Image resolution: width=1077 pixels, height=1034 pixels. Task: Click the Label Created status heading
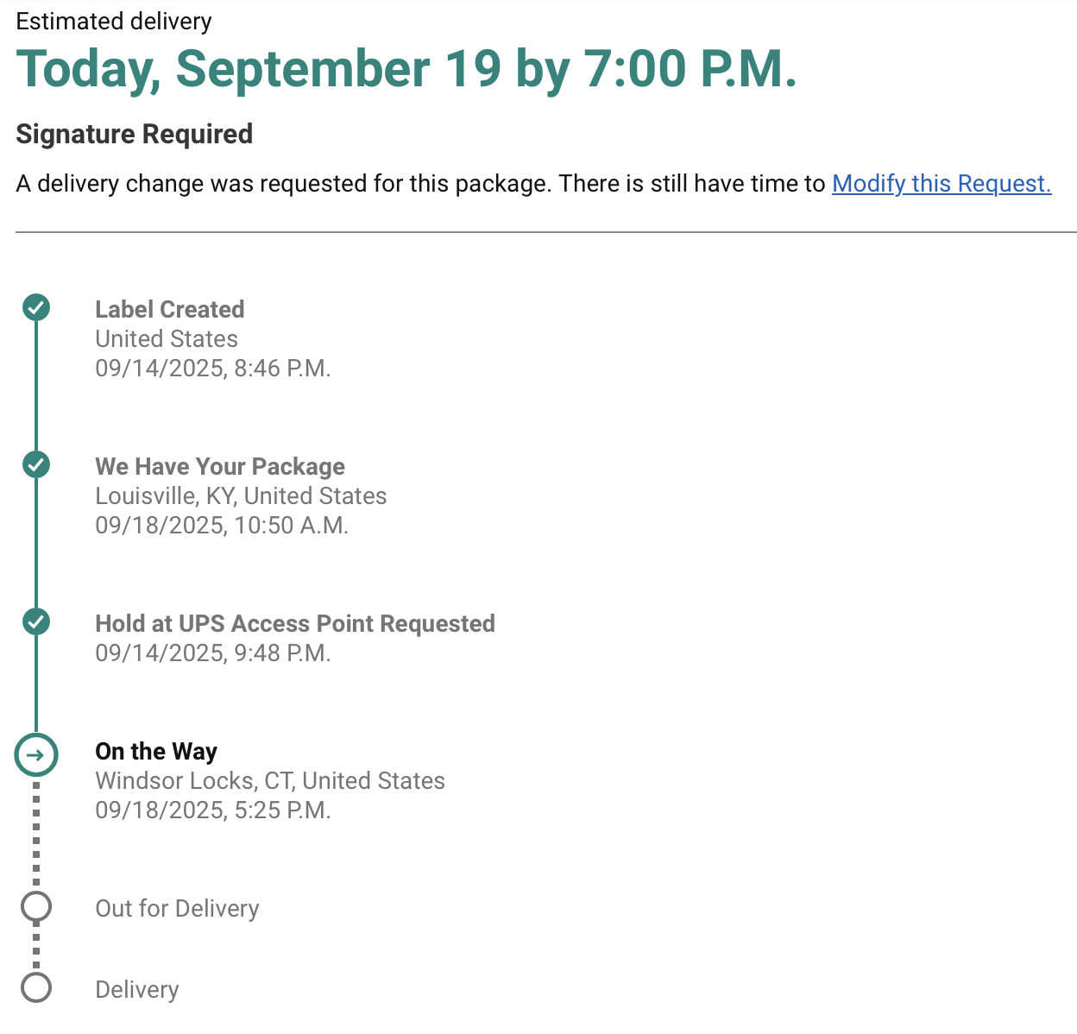[169, 309]
